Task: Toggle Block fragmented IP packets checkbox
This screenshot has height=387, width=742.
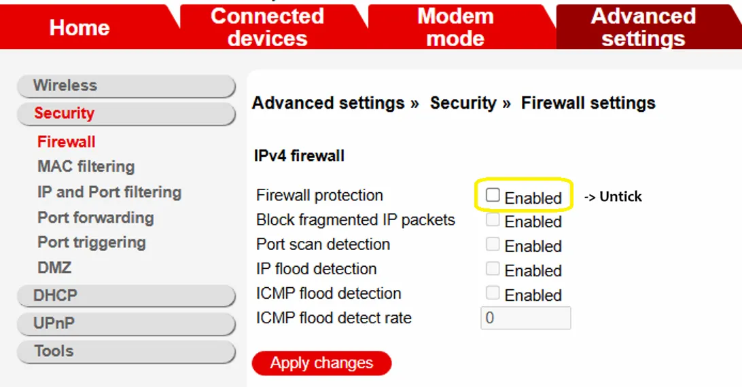Action: [493, 219]
